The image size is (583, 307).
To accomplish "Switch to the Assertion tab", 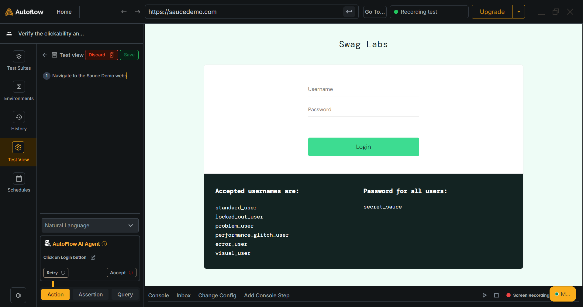I will coord(91,295).
